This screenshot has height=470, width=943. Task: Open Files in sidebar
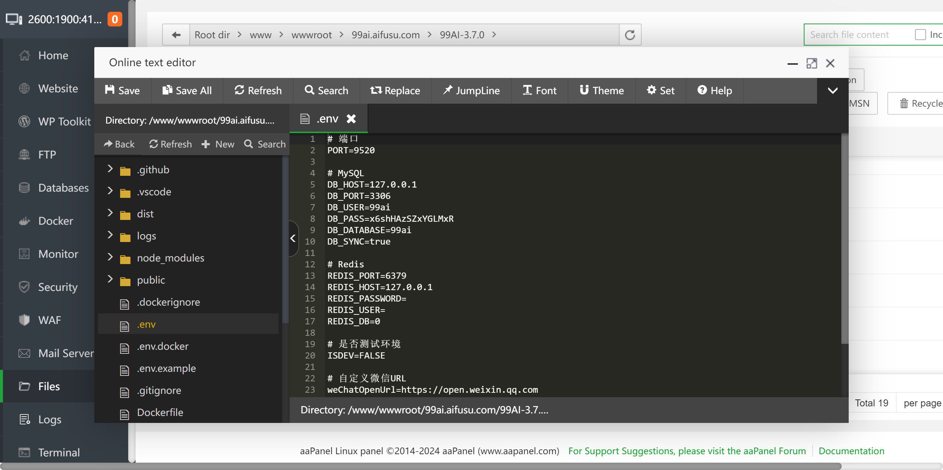pos(48,387)
